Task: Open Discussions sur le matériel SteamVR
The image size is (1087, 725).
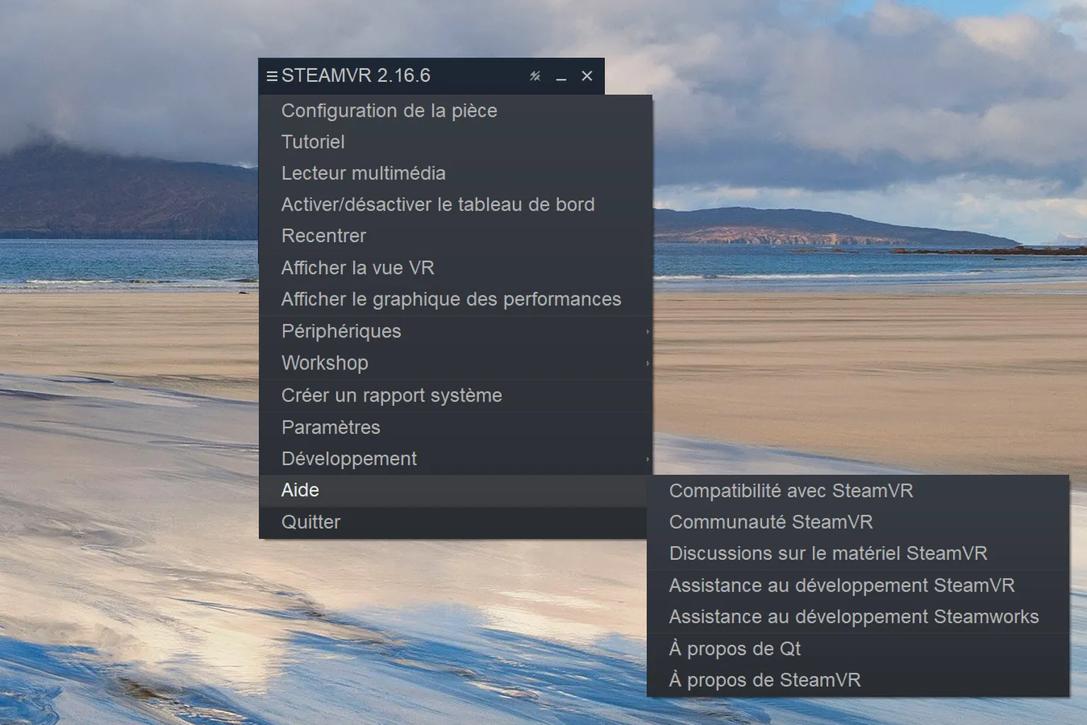Action: tap(858, 553)
